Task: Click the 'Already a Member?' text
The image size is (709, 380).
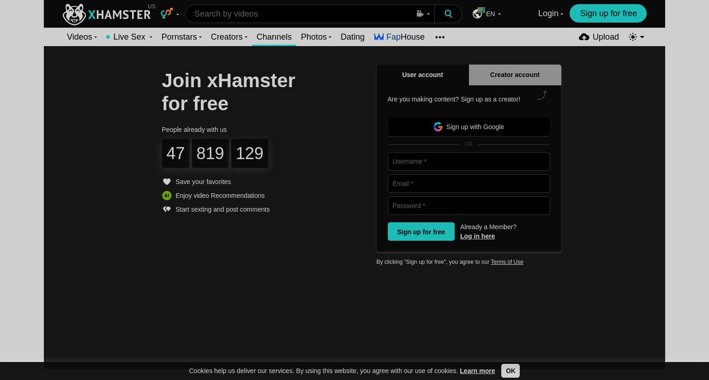Action: 488,227
